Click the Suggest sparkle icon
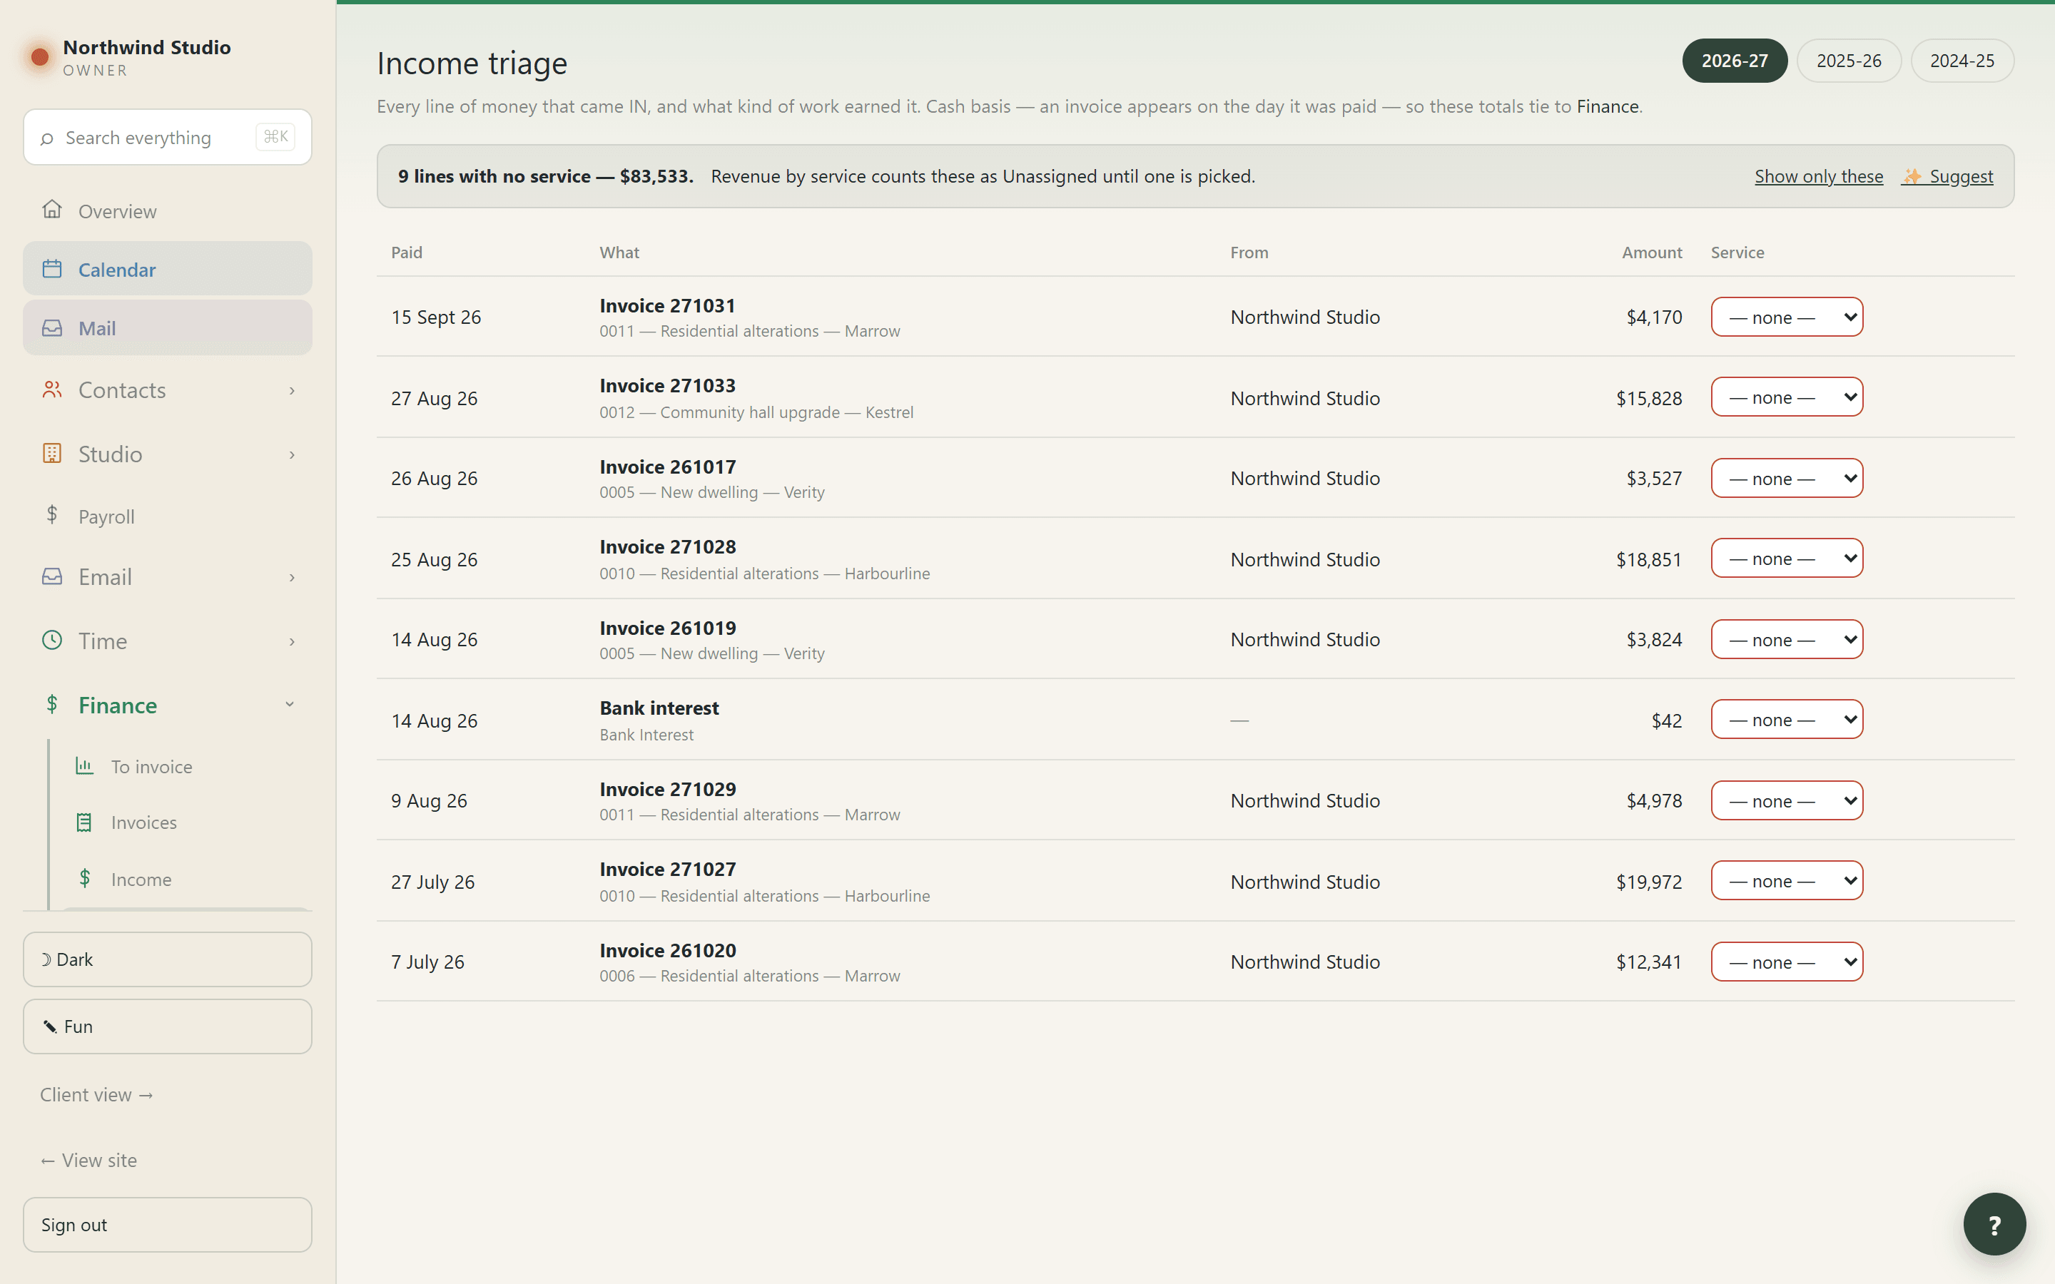The width and height of the screenshot is (2055, 1284). coord(1912,175)
